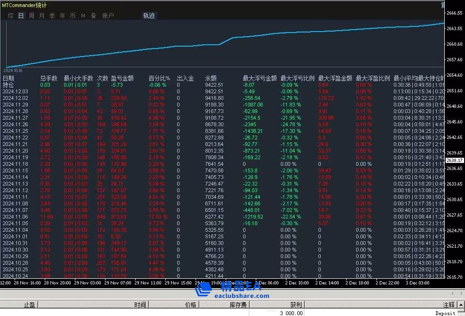Show the 年 yearly statistics tab
This screenshot has width=465, height=316.
pos(62,16)
